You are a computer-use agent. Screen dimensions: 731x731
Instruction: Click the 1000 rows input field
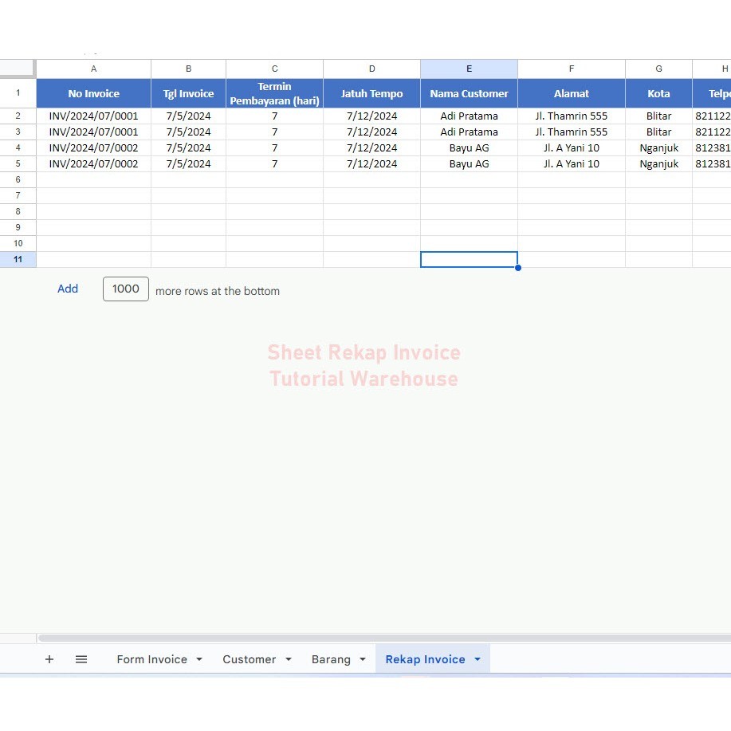click(126, 289)
